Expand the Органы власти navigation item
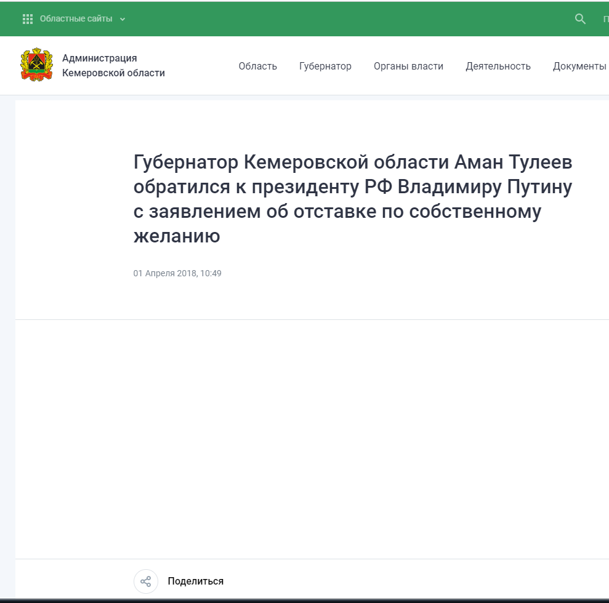Screen dimensions: 609x603 click(x=409, y=66)
